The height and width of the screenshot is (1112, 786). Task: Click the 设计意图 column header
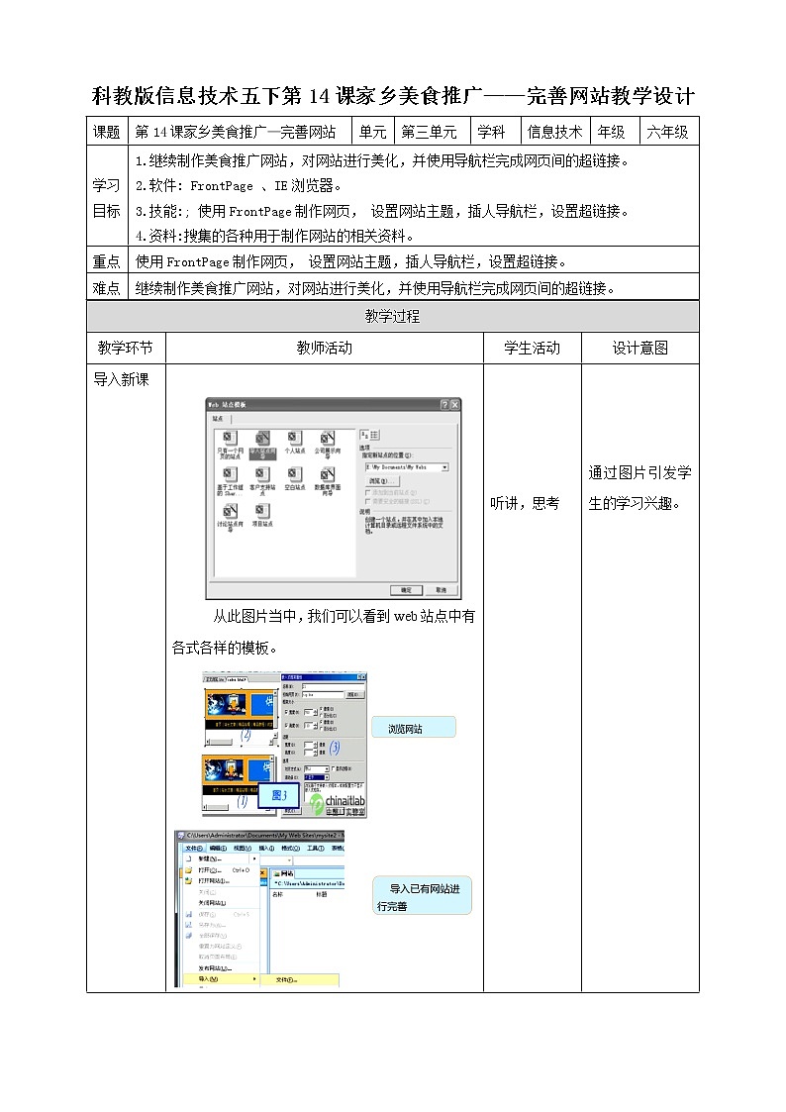pos(640,348)
